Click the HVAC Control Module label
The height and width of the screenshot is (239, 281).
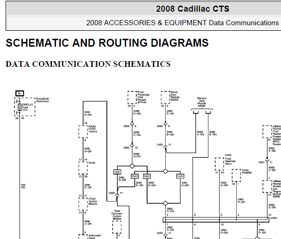pos(92,201)
